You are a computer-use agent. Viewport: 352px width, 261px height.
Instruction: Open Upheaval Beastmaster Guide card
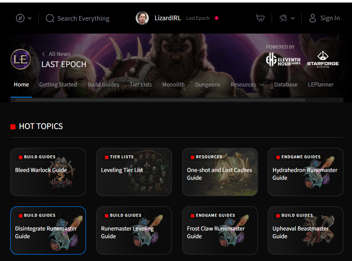(306, 230)
